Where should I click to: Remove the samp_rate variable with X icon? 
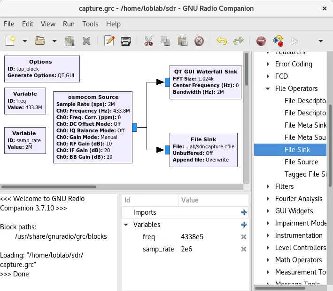tap(244, 249)
